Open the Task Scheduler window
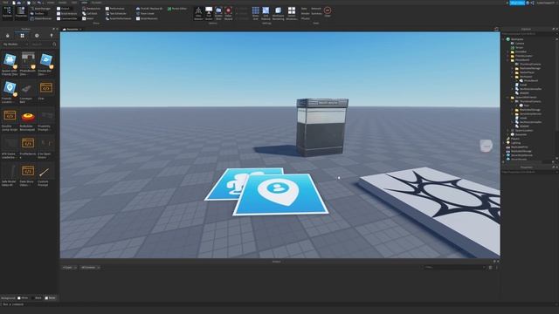The height and width of the screenshot is (314, 559). tap(116, 14)
